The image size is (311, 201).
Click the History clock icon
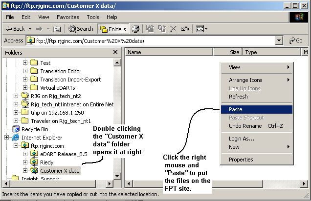pos(135,29)
